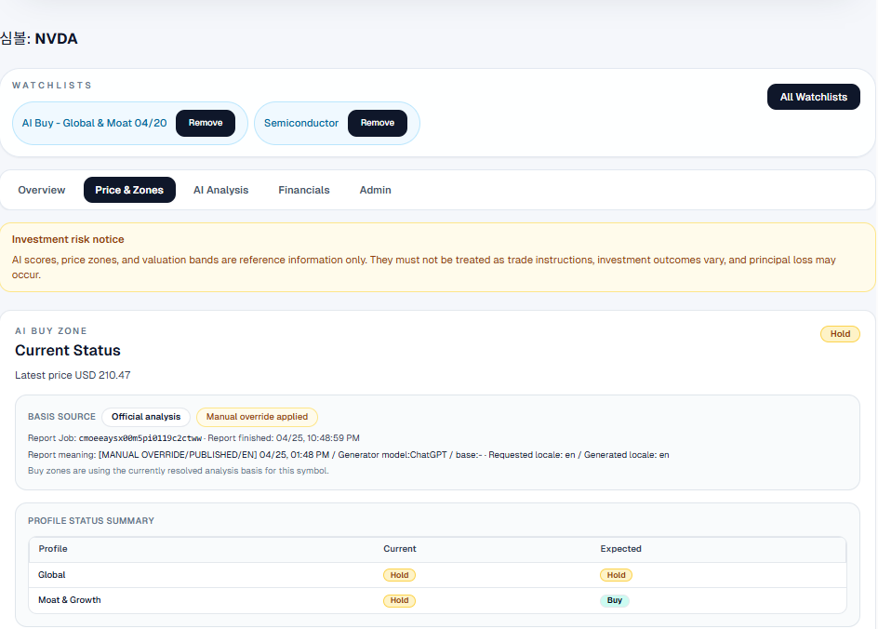Click Global profile's Expected Hold badge
Image resolution: width=878 pixels, height=629 pixels.
(x=616, y=575)
